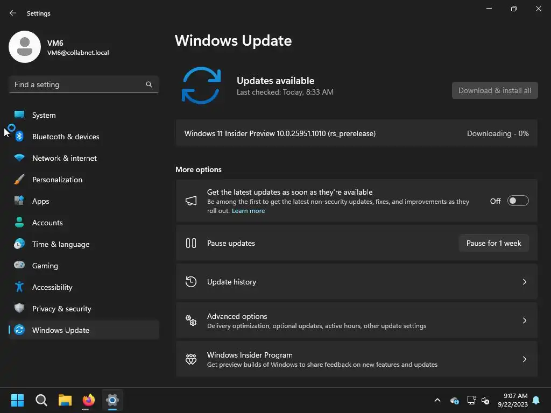
Task: Click the Apps icon in sidebar
Action: (x=19, y=201)
